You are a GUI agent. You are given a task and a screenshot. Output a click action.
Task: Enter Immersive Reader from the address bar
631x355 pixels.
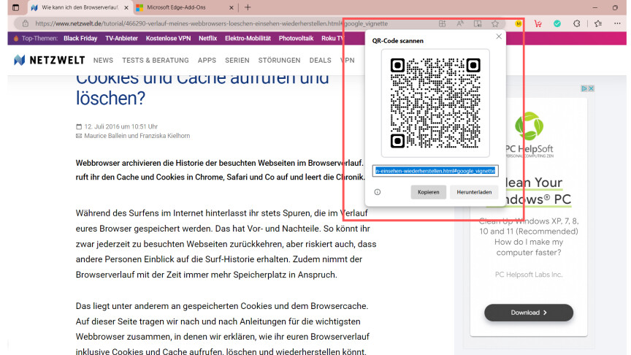(x=478, y=23)
